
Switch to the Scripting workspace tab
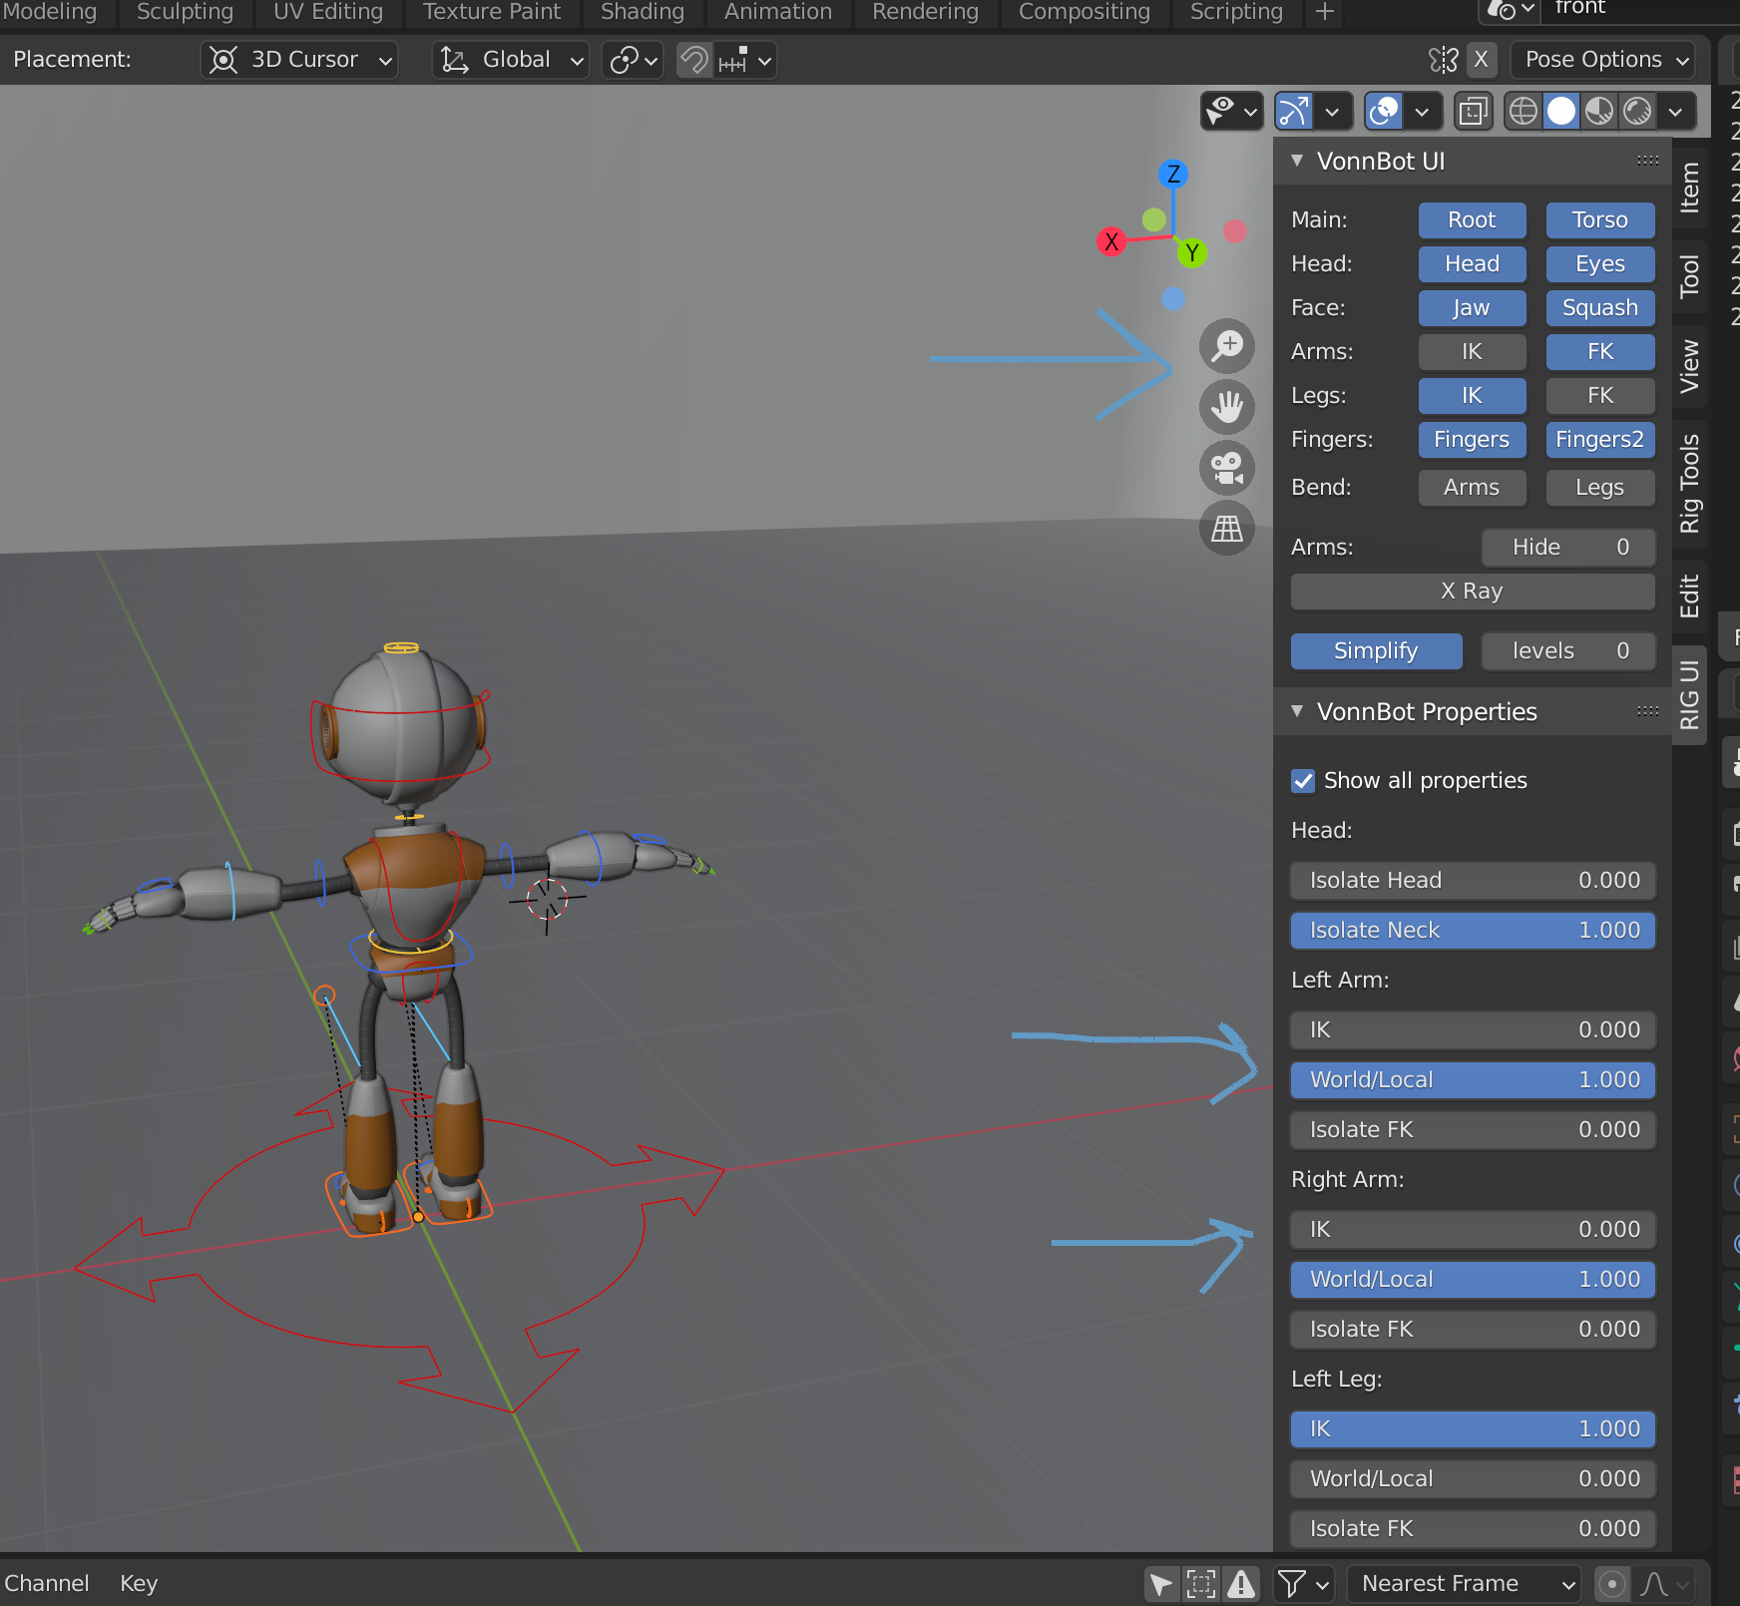tap(1235, 12)
